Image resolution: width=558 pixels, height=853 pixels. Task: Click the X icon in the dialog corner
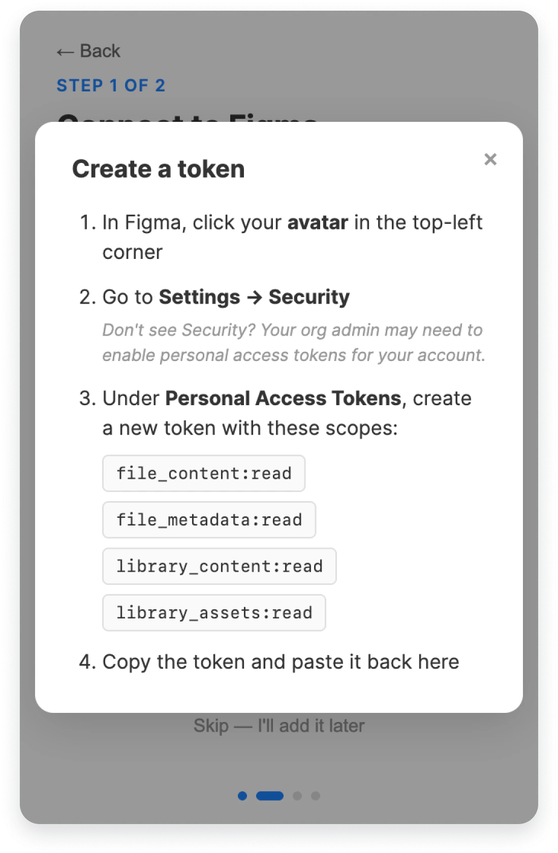point(490,160)
